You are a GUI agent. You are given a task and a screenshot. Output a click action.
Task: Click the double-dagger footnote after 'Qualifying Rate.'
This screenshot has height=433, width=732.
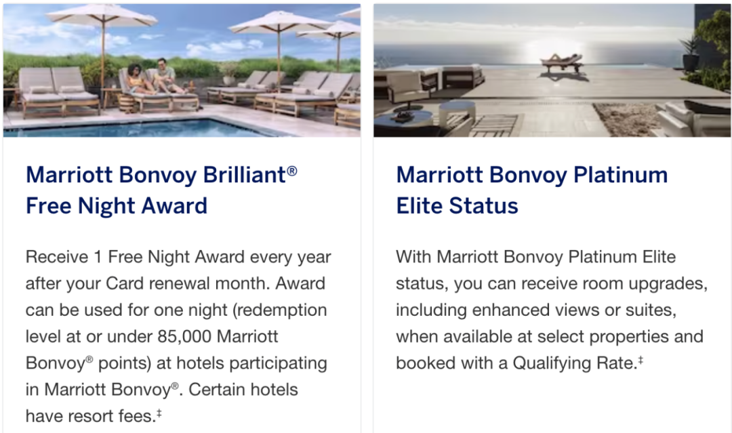[640, 360]
